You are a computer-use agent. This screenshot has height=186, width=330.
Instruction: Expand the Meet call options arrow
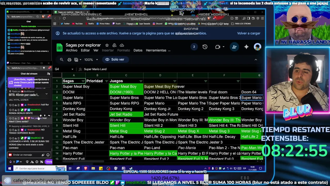[x=224, y=47]
